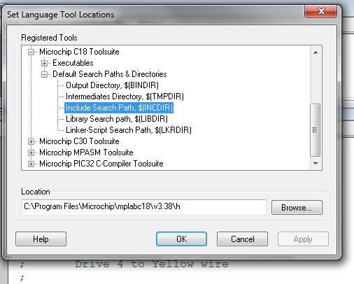This screenshot has width=354, height=284.
Task: Select Linker-Script Search Path, $(LKRDIR) entry
Action: [x=129, y=130]
